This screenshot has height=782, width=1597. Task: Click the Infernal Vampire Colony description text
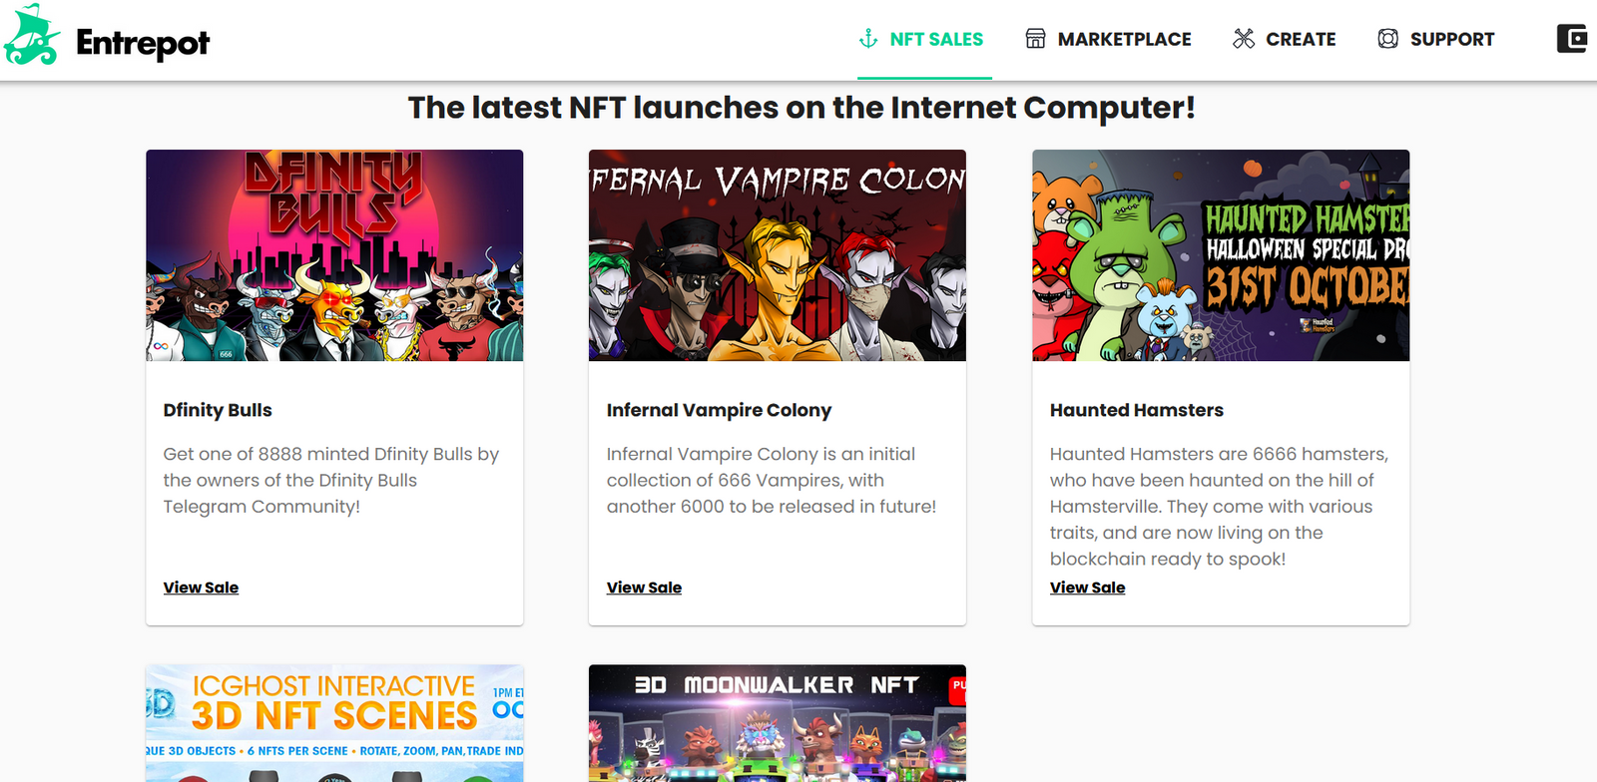click(x=772, y=480)
